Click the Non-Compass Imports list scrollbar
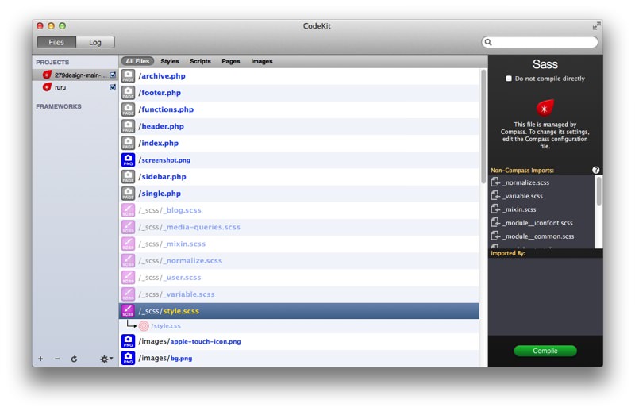Screen dimensions: 635x411 coord(598,191)
